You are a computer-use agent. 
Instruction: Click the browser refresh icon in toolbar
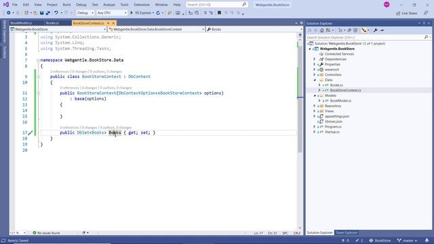click(x=158, y=13)
